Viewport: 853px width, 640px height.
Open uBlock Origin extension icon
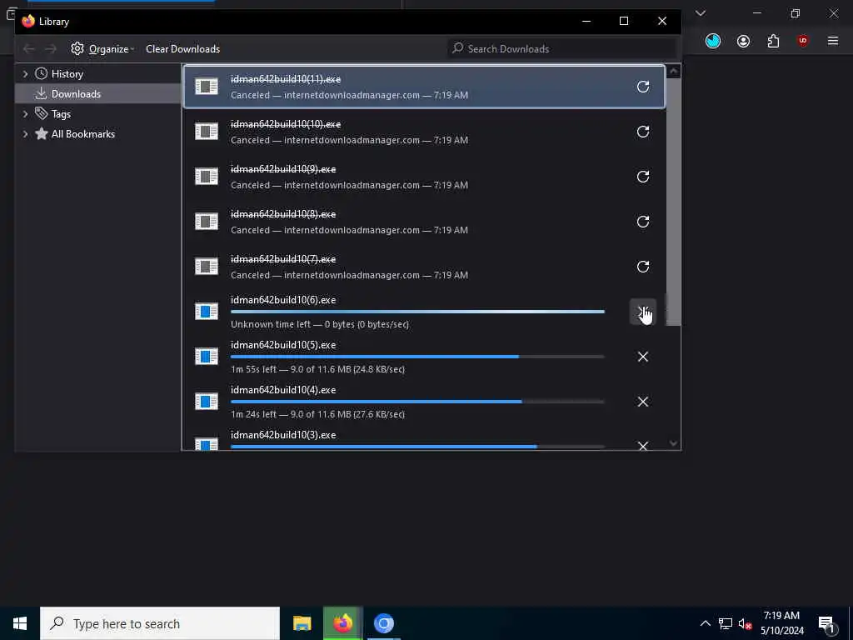(x=803, y=41)
